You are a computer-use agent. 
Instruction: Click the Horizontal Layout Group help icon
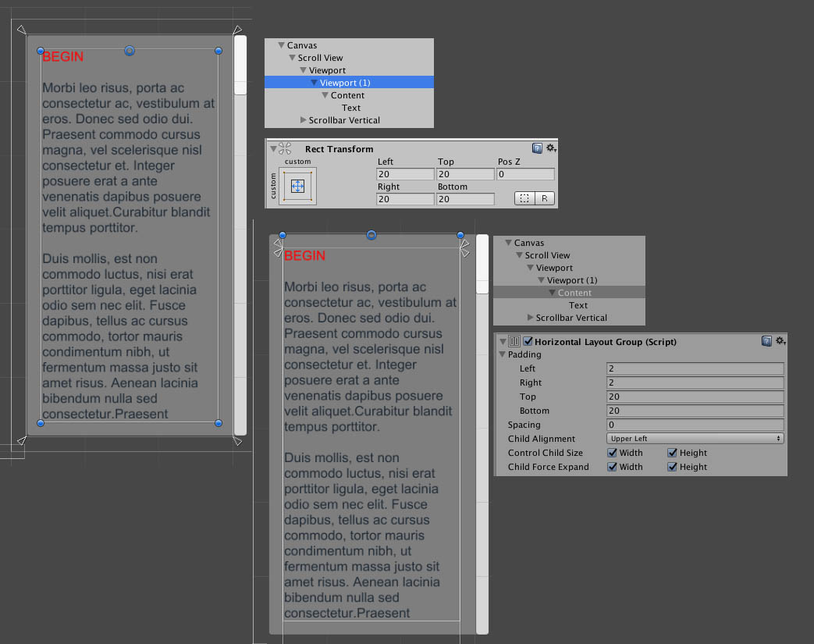click(766, 341)
